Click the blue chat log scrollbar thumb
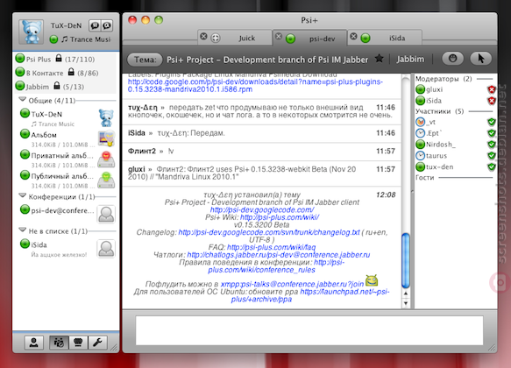Screen dimensions: 511x368 pos(406,260)
